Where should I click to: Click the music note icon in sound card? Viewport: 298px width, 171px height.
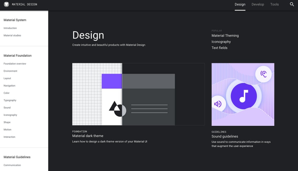[243, 96]
